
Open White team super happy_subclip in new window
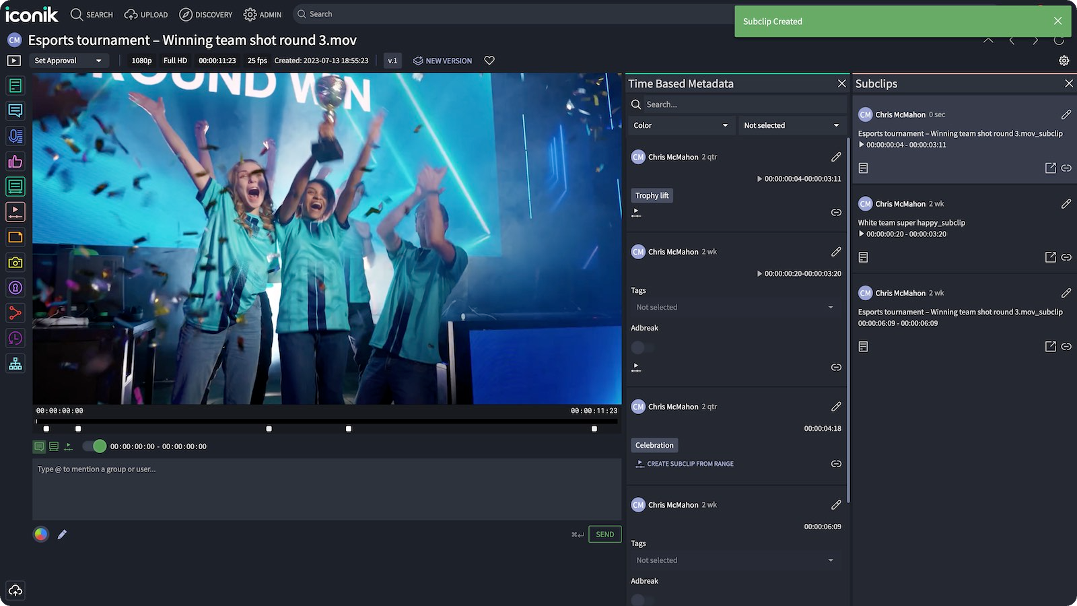pyautogui.click(x=1050, y=257)
